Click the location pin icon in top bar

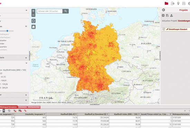click(178, 3)
